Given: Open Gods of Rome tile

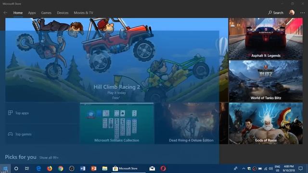Looking at the screenshot, I should coord(266,124).
